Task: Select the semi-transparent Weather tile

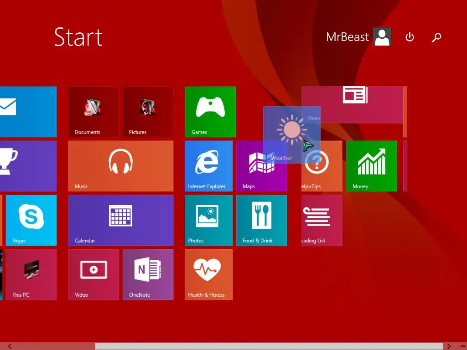Action: coord(292,134)
